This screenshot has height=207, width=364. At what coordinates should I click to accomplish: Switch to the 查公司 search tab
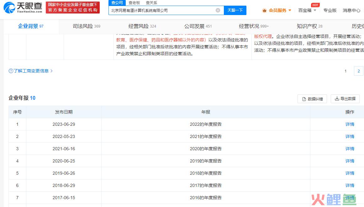(117, 3)
